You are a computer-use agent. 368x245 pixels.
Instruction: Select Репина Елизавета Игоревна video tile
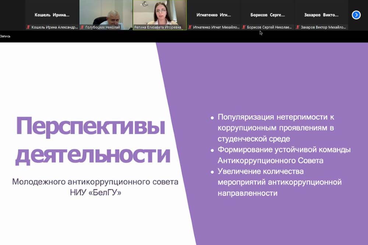[160, 15]
